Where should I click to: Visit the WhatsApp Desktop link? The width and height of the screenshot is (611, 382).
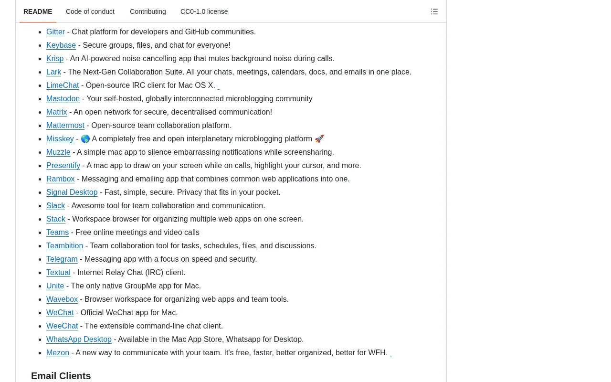79,340
